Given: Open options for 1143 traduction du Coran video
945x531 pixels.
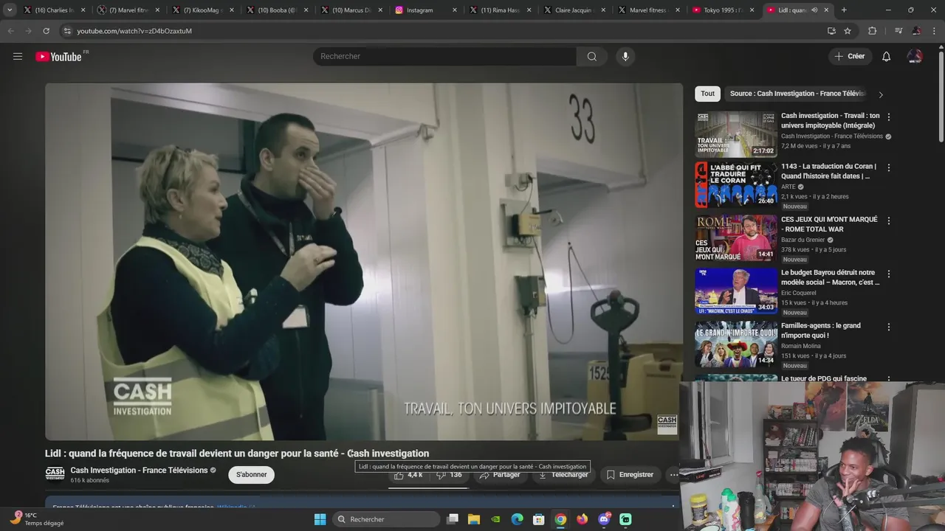Looking at the screenshot, I should tap(889, 167).
